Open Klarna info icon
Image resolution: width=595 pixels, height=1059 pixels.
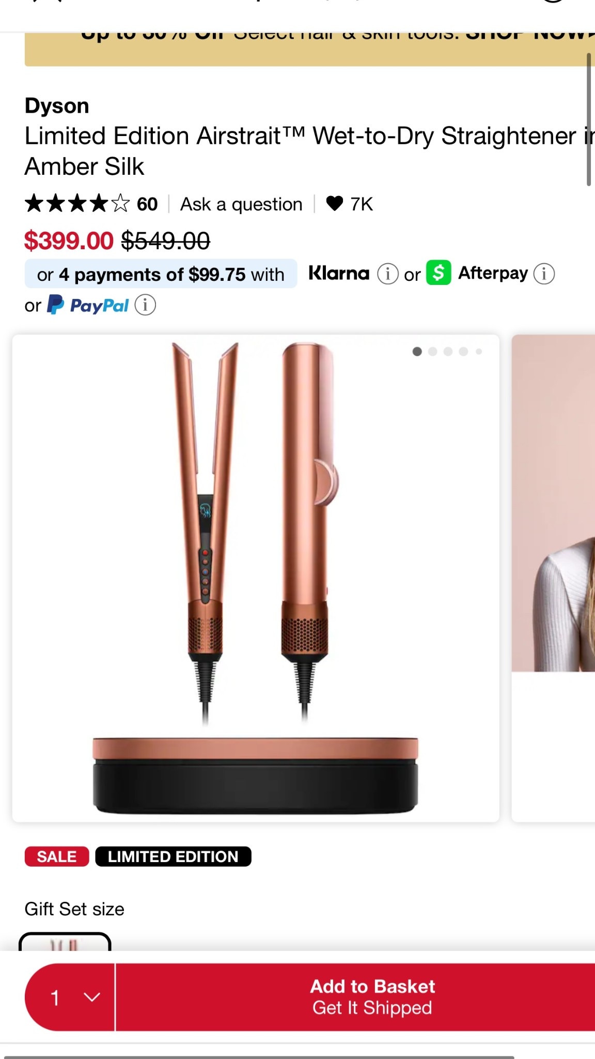click(x=387, y=274)
